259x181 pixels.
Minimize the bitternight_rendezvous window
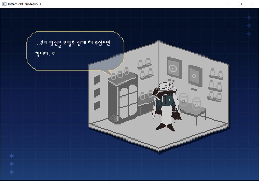pyautogui.click(x=228, y=4)
